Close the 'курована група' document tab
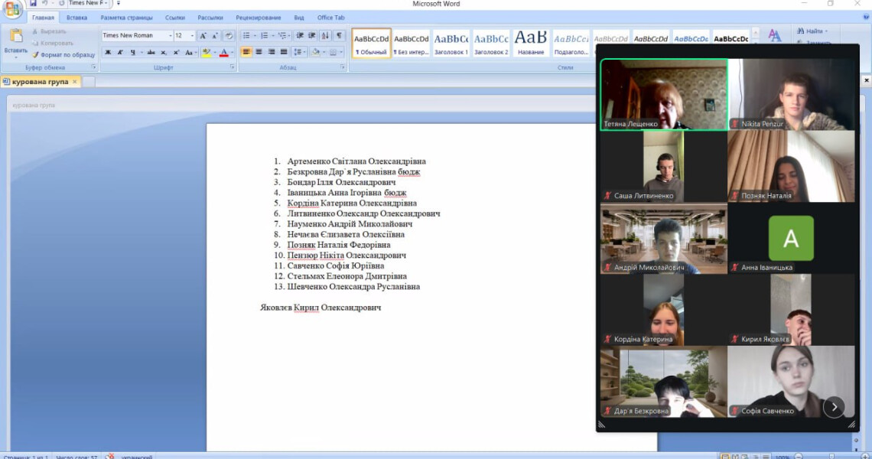Viewport: 872px width, 459px height. (x=74, y=82)
